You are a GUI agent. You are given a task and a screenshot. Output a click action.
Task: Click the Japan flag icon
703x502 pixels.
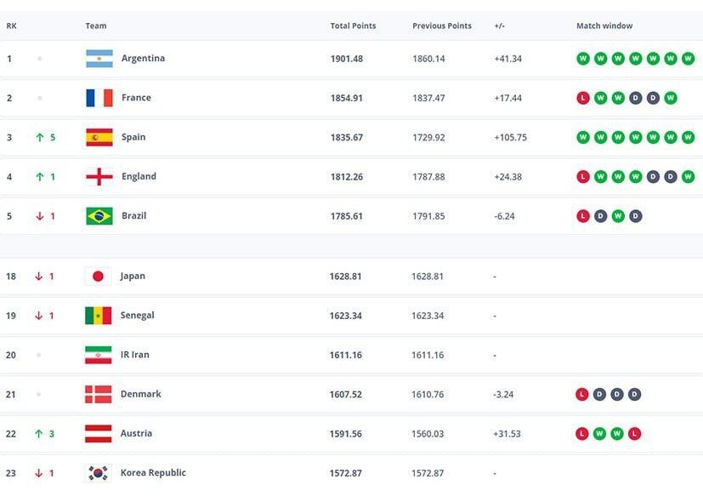[x=98, y=277]
